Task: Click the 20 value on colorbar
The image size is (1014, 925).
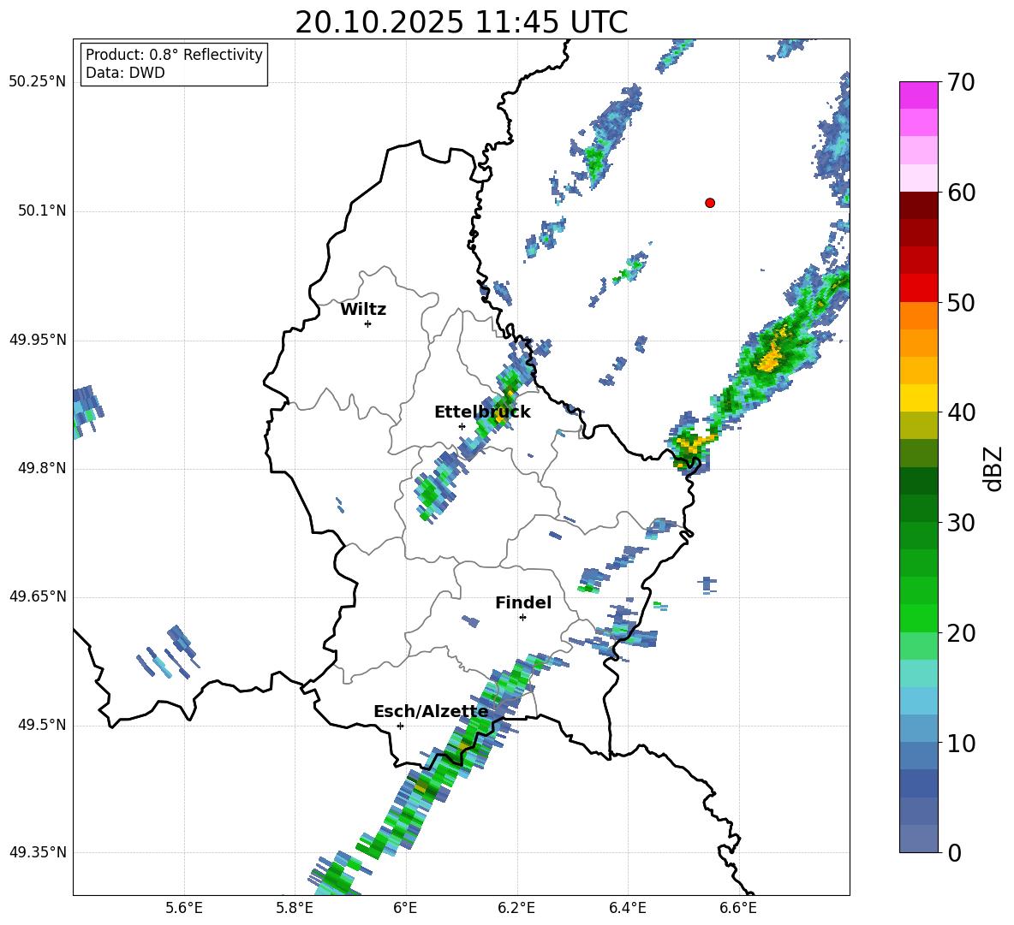Action: click(961, 632)
